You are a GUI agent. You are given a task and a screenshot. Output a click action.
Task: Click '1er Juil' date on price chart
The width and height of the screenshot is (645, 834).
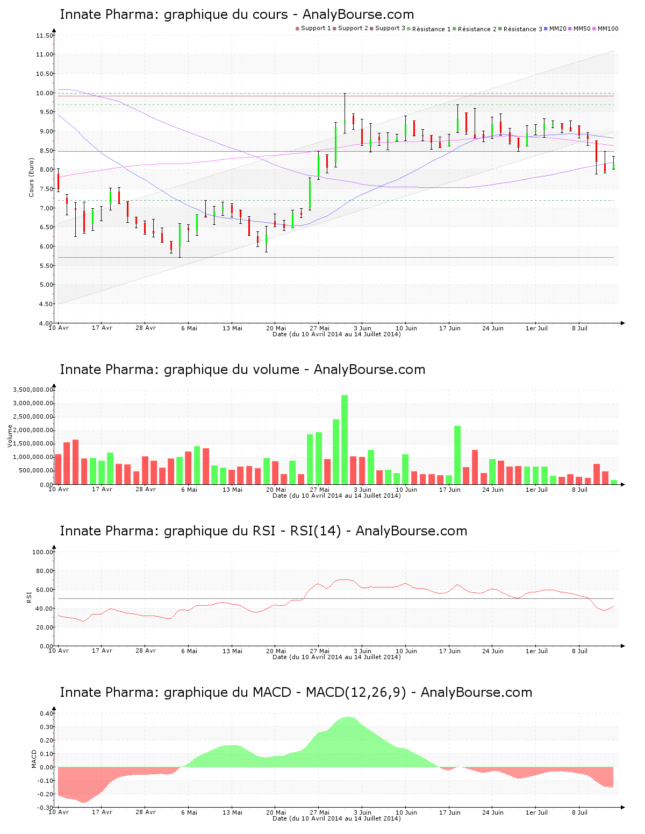click(x=536, y=328)
